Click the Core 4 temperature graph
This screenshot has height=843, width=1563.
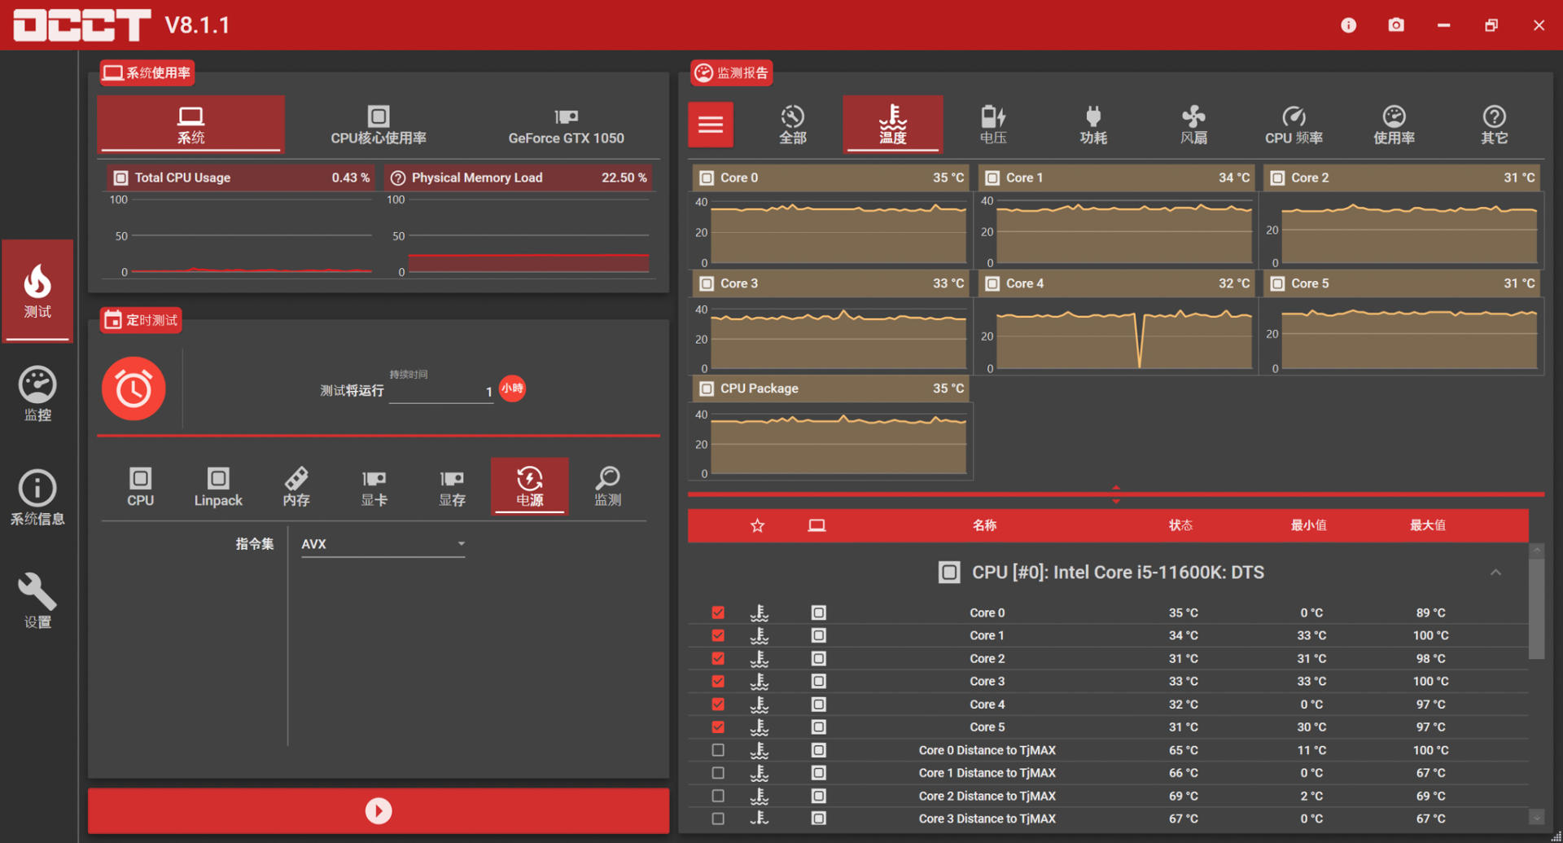[x=1117, y=338]
